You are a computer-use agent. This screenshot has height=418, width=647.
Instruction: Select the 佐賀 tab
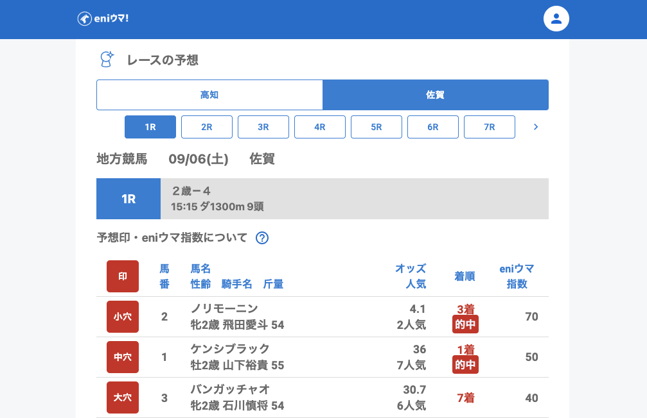pyautogui.click(x=436, y=95)
